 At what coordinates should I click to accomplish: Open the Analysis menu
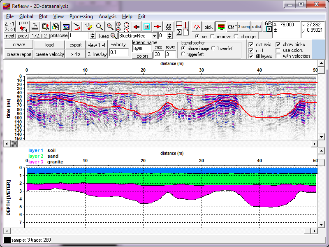click(107, 16)
